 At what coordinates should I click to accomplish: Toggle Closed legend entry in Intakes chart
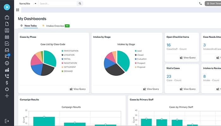(x=139, y=55)
